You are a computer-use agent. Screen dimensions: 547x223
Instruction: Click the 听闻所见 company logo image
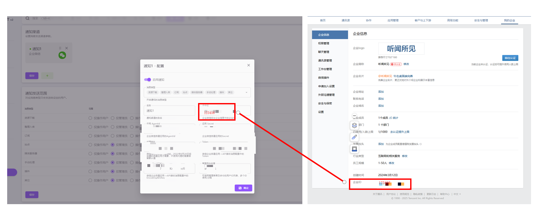(x=401, y=49)
